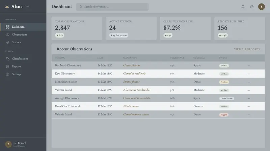Click the Active Stations 24 value
The image size is (270, 151).
[x=112, y=28]
